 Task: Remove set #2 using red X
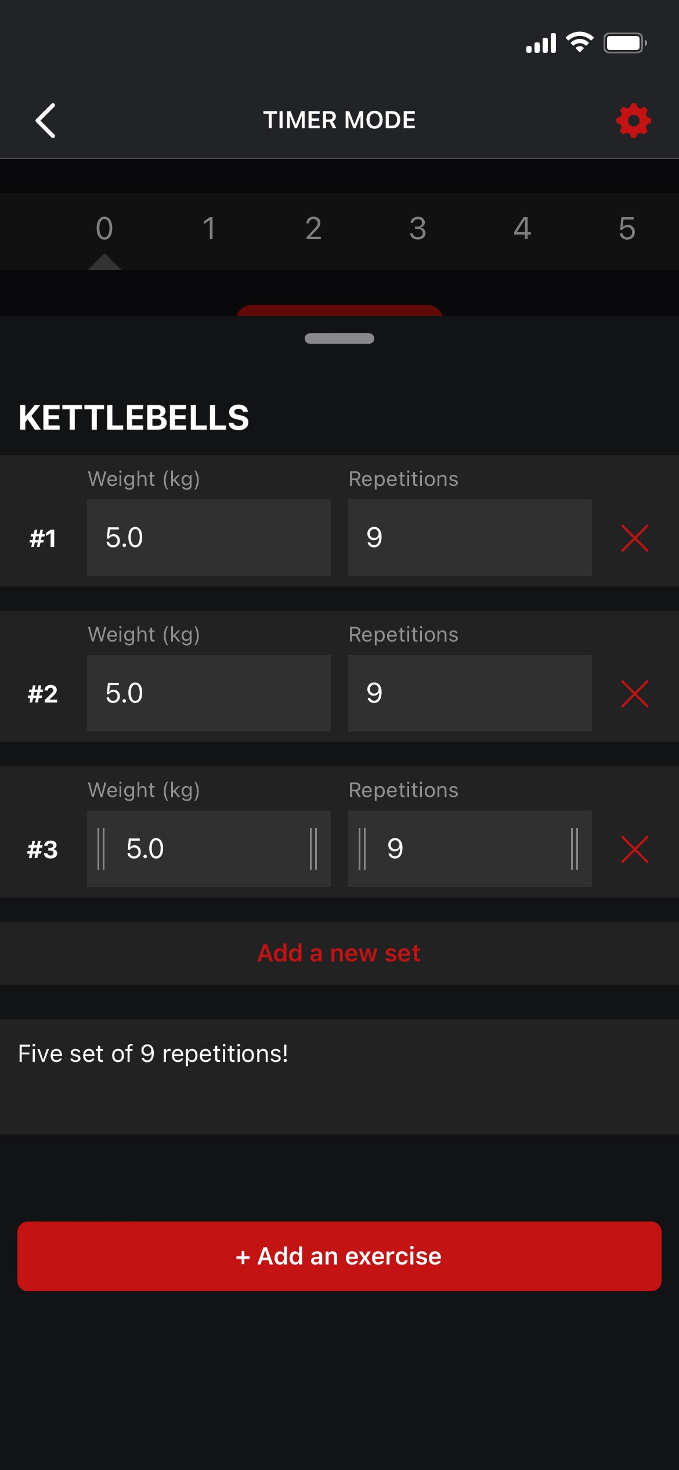[634, 694]
